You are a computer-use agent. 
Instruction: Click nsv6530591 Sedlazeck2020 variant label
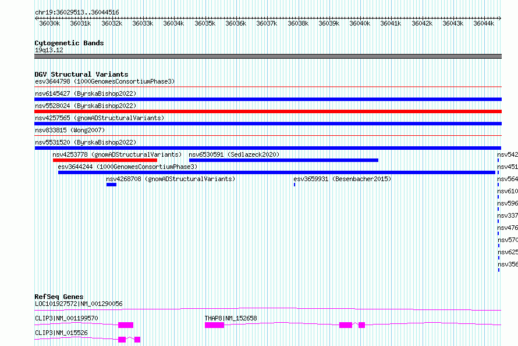click(x=234, y=154)
